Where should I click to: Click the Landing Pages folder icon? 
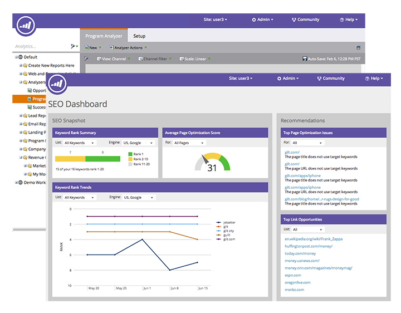(x=25, y=132)
